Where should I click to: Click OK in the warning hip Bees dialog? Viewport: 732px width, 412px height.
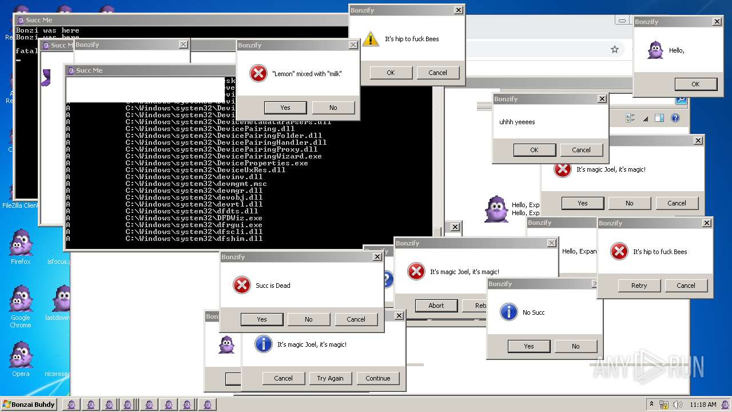(391, 73)
